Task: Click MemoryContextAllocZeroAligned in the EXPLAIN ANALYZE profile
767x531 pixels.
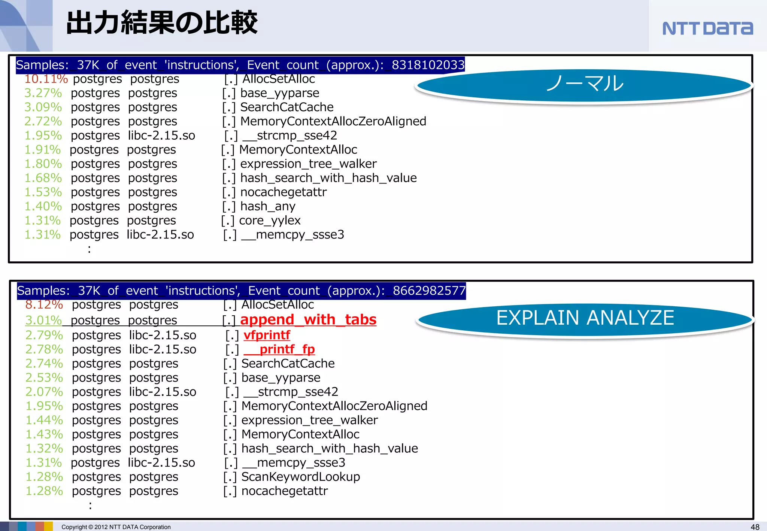Action: point(334,406)
